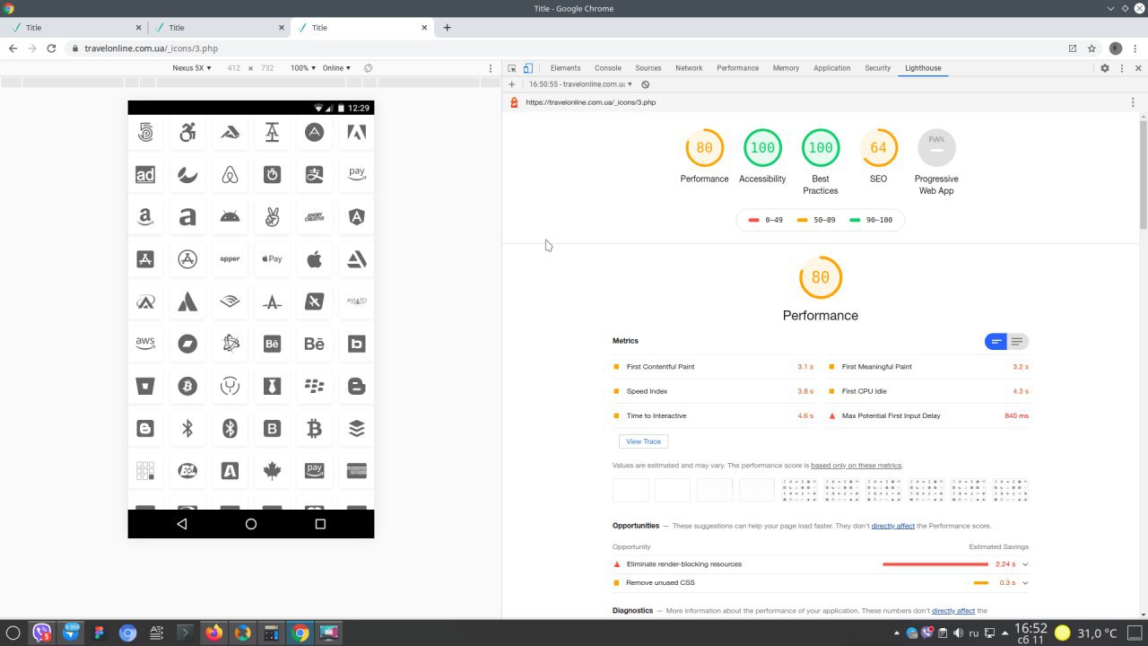Switch metrics to the compact view toggle
This screenshot has width=1148, height=646.
996,342
